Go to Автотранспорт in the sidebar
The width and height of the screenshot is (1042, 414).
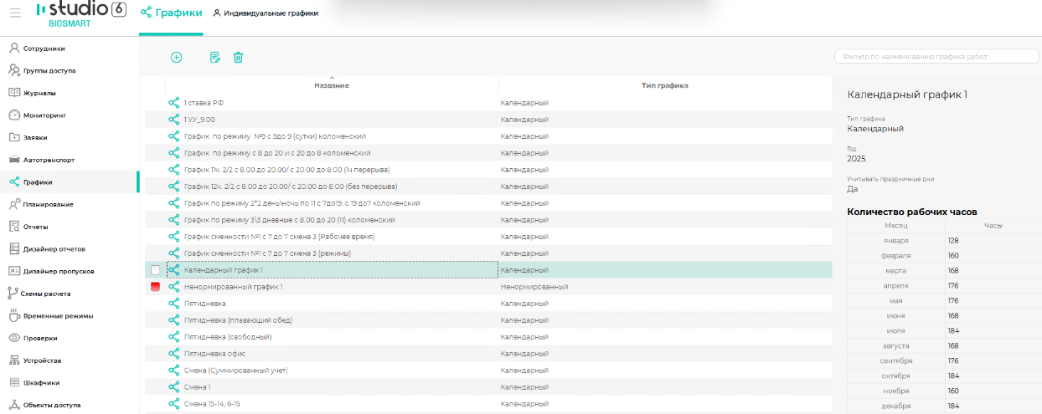[49, 160]
